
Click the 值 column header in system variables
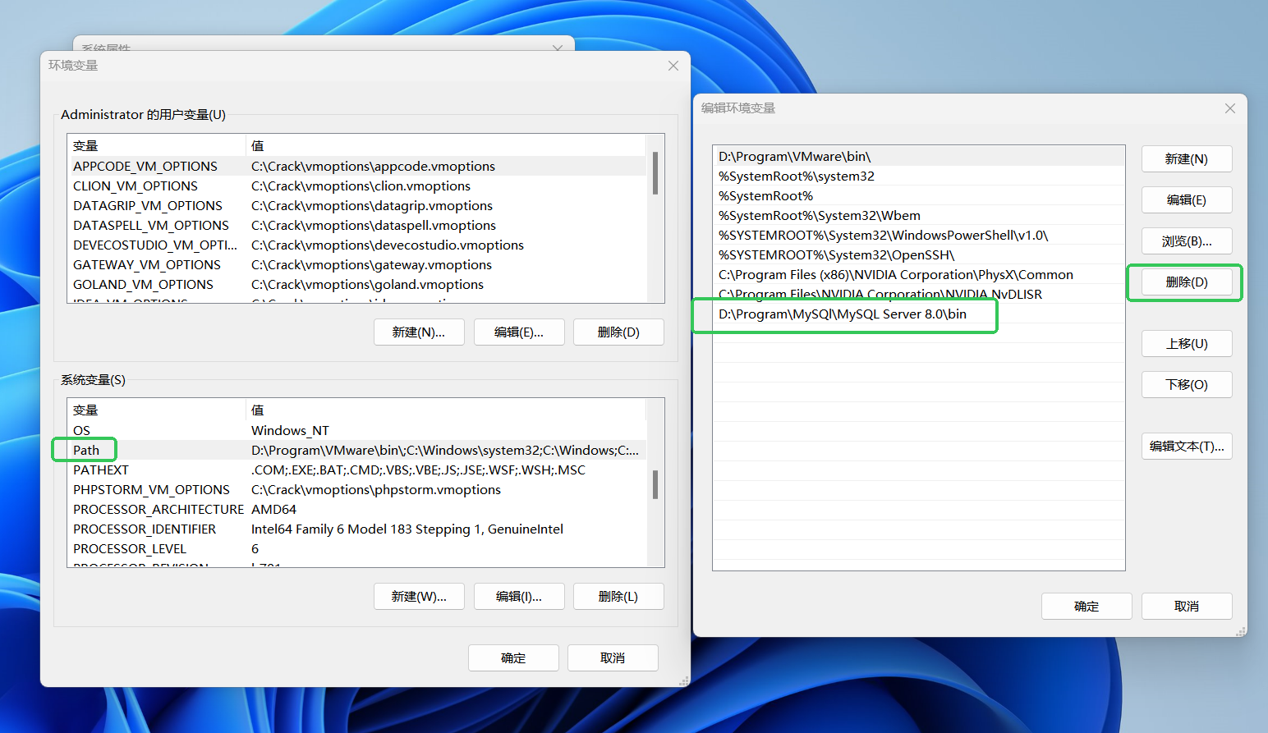[x=446, y=410]
